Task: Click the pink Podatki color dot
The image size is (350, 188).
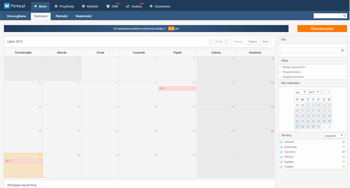Action: click(x=343, y=167)
